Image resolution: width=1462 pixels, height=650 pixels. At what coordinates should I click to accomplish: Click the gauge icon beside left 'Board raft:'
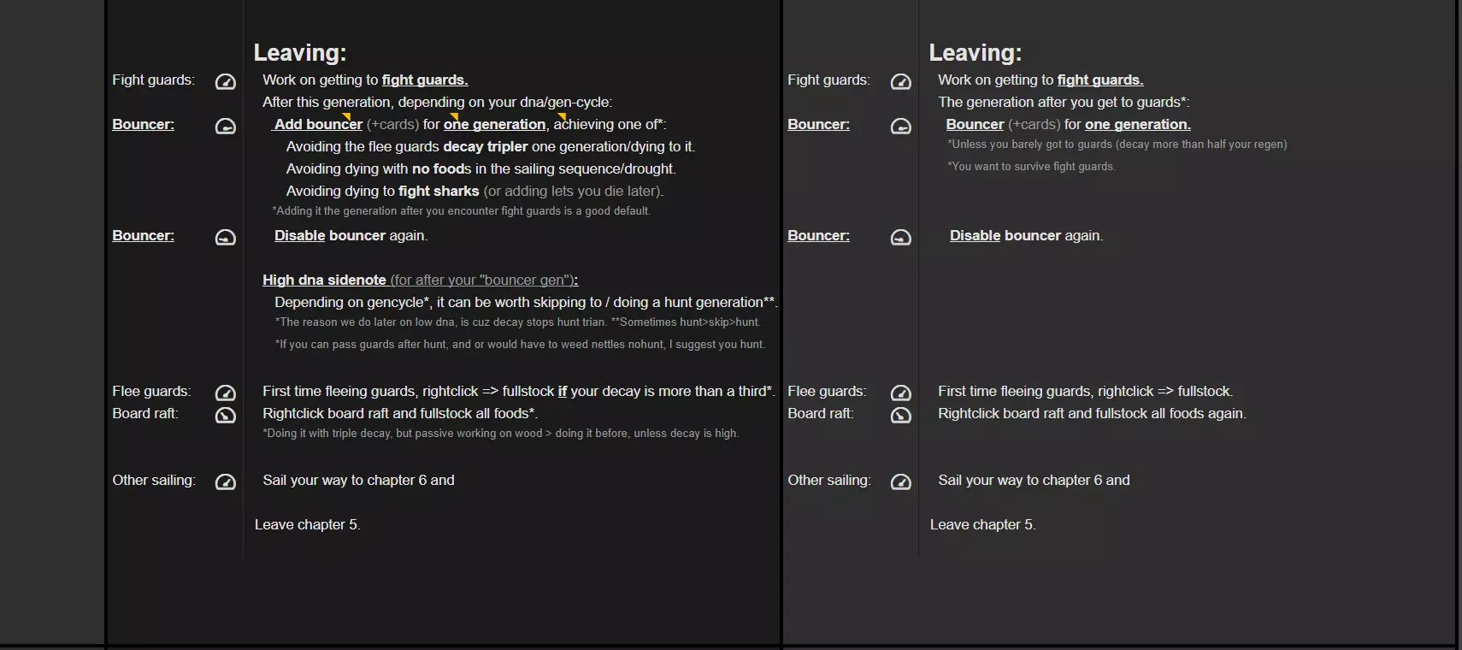pyautogui.click(x=225, y=415)
